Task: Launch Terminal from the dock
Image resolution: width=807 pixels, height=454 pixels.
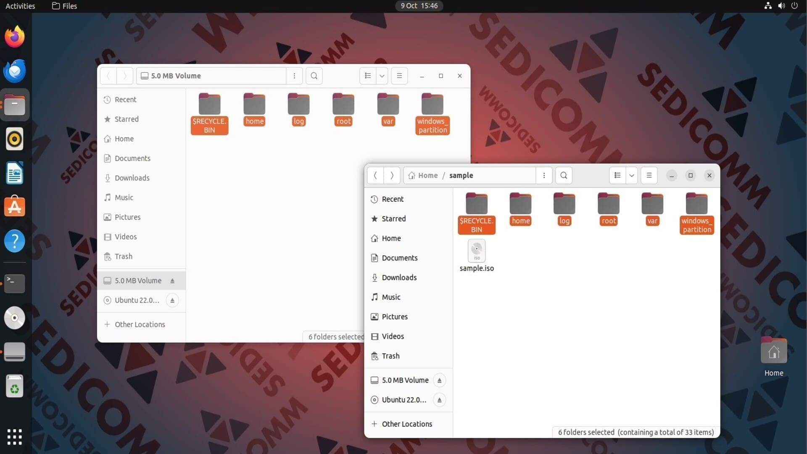Action: click(x=15, y=283)
